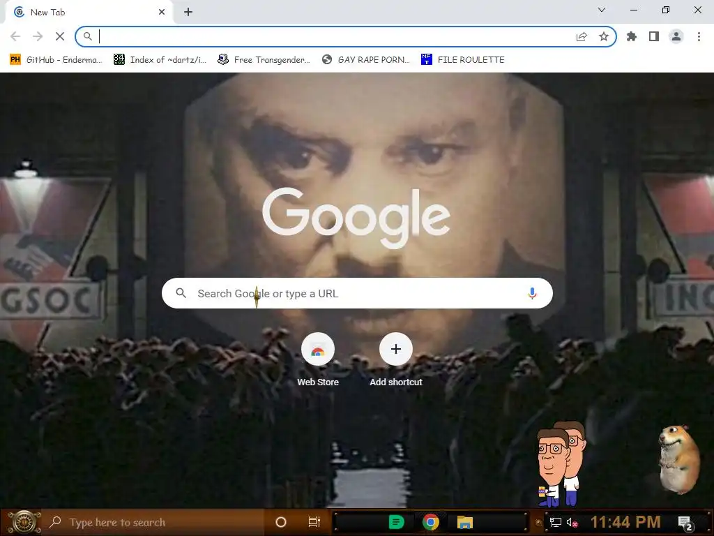Click the forward navigation arrow

(38, 36)
